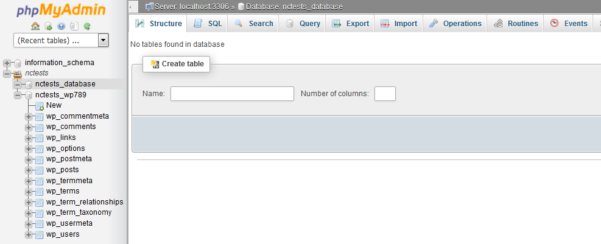Viewport: 601px width, 244px height.
Task: Click the log out icon
Action: click(48, 26)
